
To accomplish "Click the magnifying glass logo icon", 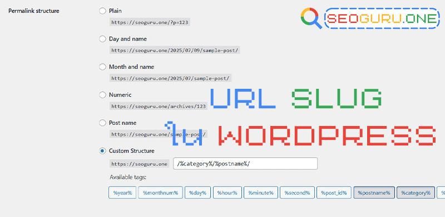I will [x=311, y=18].
